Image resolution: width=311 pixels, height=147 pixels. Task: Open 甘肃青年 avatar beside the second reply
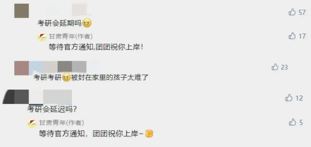32,123
